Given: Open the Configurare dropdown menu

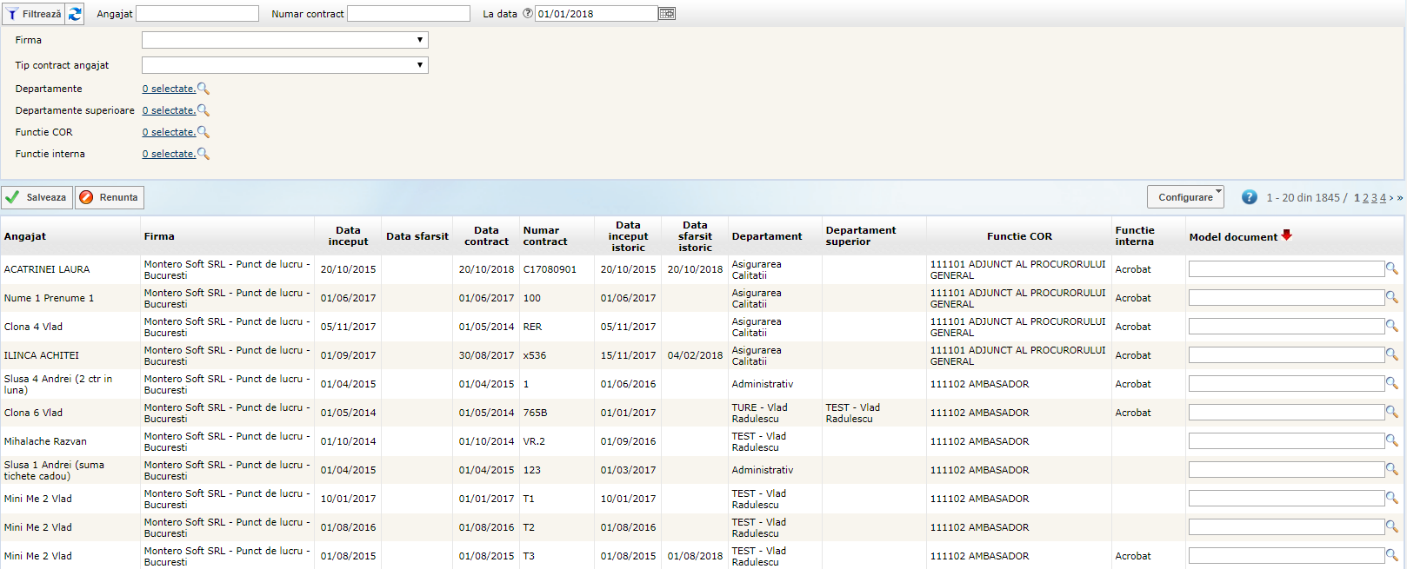Looking at the screenshot, I should click(1185, 197).
